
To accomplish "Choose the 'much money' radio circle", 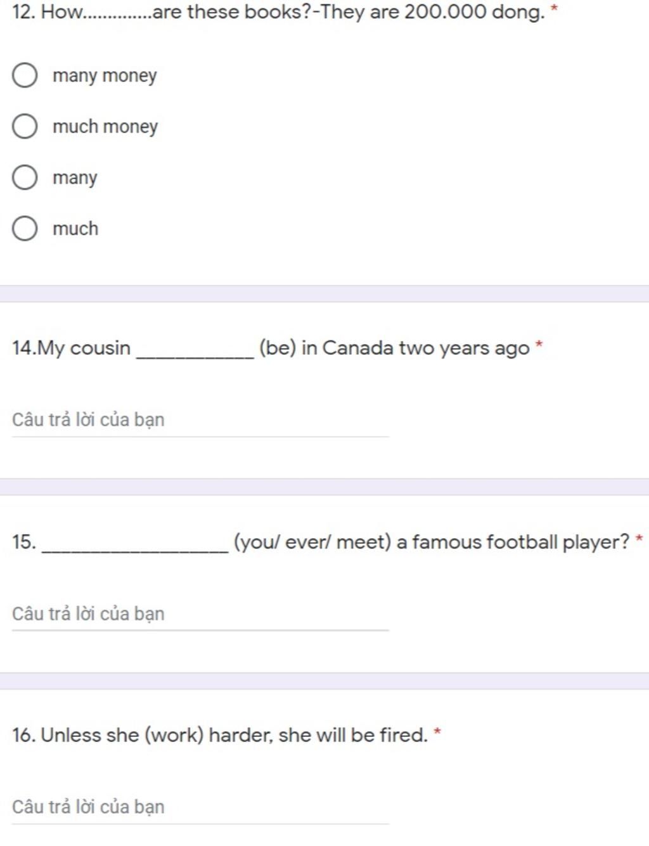I will [x=25, y=126].
